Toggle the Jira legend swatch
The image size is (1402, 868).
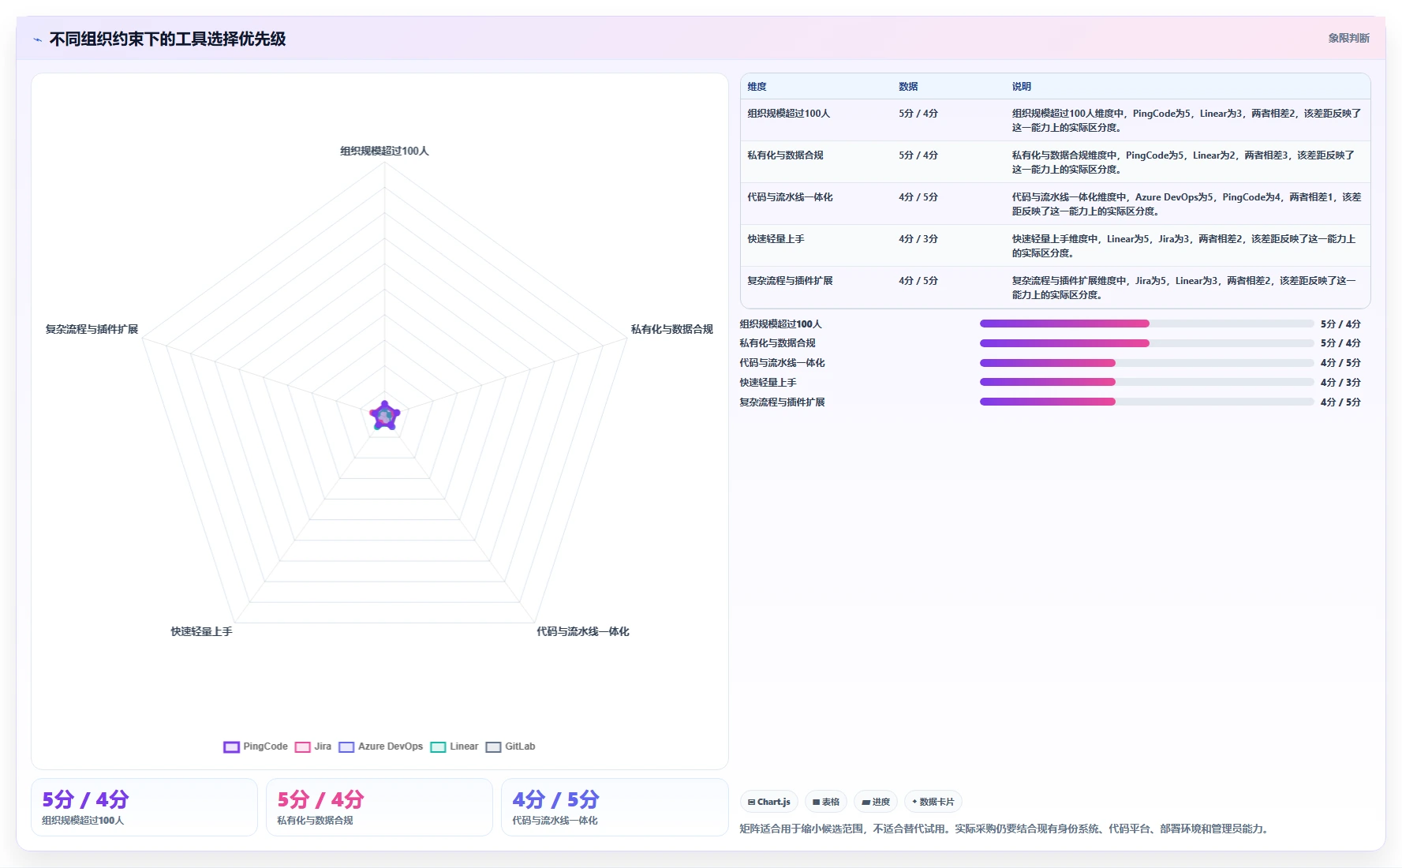[302, 746]
